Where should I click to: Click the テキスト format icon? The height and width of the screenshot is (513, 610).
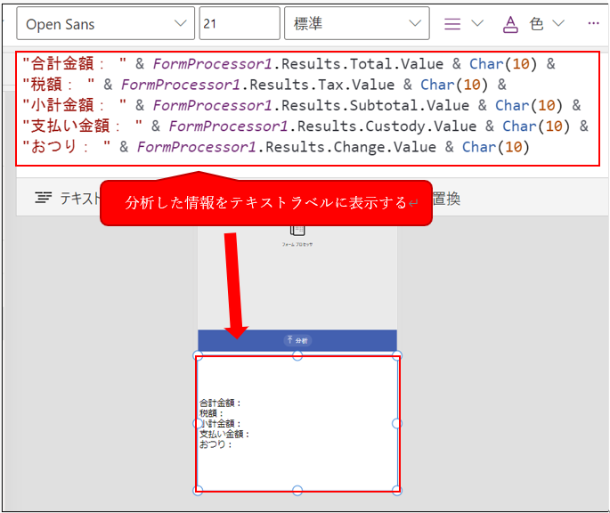coord(43,198)
